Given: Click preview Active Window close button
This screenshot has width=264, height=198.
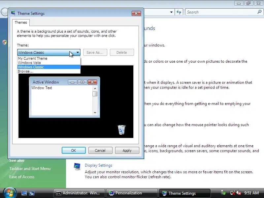Looking at the screenshot, I should pyautogui.click(x=92, y=82).
